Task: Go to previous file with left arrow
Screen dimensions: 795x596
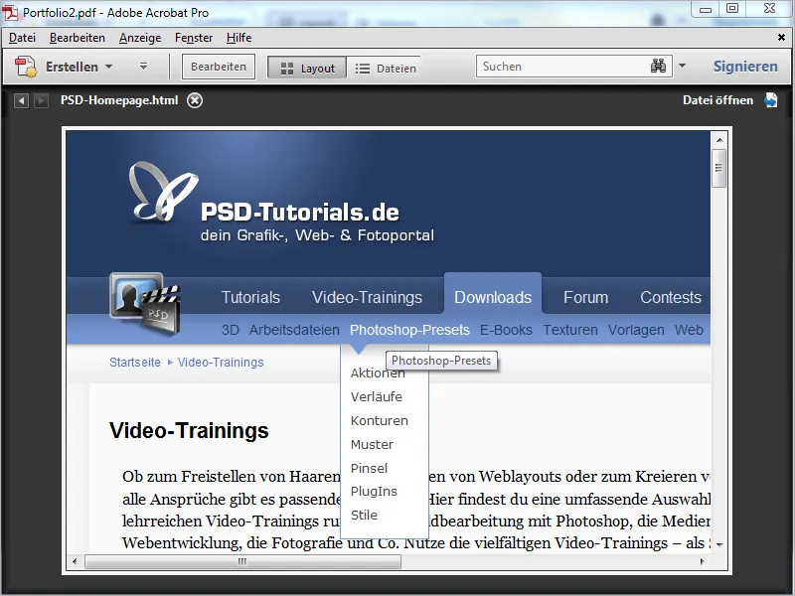Action: 21,101
